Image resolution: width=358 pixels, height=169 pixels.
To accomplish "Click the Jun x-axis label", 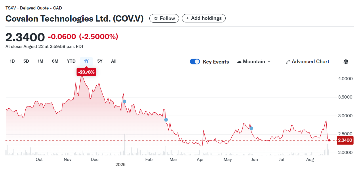I will (x=255, y=160).
